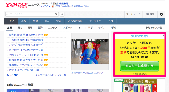Screen dimensions: 169x92
Task: Click NEW badge next to 美輪明宏 headline
Action: click(46, 65)
